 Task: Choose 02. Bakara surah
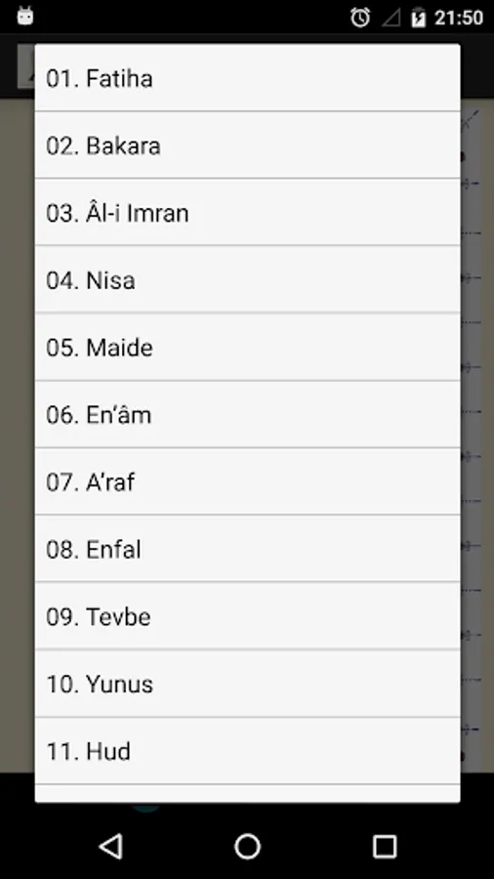tap(247, 146)
